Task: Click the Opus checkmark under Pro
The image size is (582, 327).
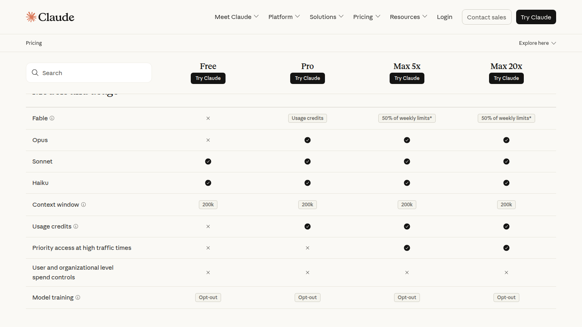Action: (x=308, y=140)
